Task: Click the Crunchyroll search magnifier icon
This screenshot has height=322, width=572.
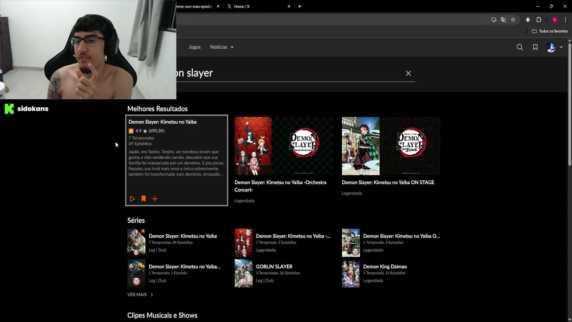Action: (x=520, y=47)
